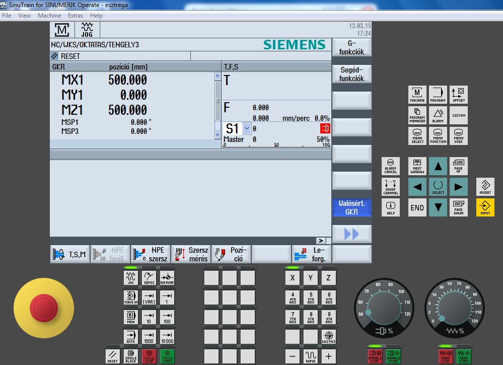The image size is (503, 365).
Task: Select the X axis key
Action: pyautogui.click(x=292, y=278)
